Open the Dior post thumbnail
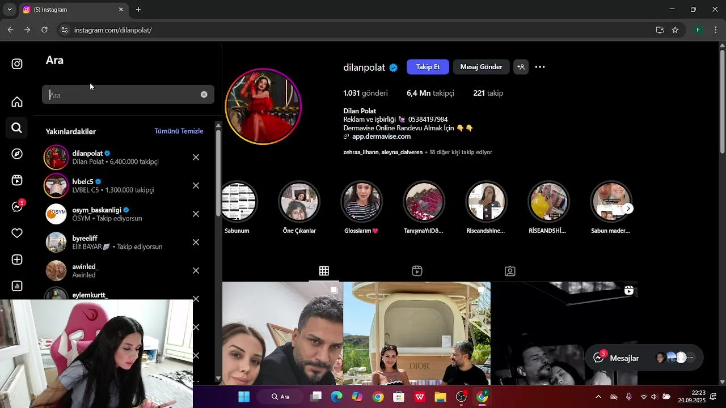Viewport: 726px width, 408px height. pos(417,334)
